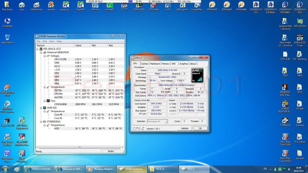Launch the TLRBench desktop icon
This screenshot has height=173, width=308.
tap(285, 122)
